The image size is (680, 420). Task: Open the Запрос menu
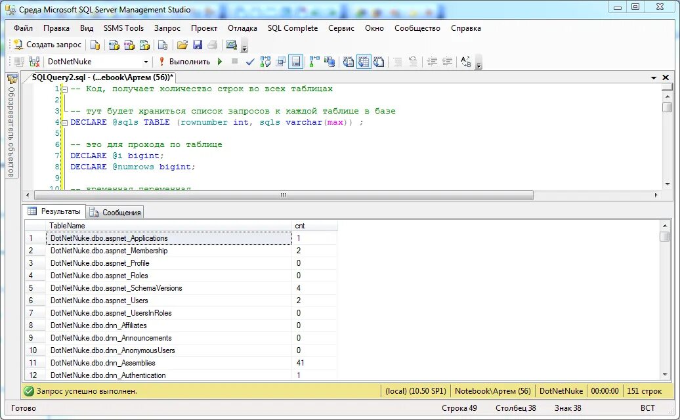point(167,28)
